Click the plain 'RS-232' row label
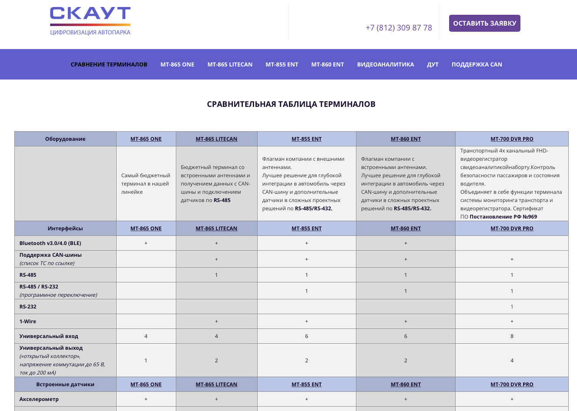Viewport: 577px width, 411px height. [x=28, y=307]
